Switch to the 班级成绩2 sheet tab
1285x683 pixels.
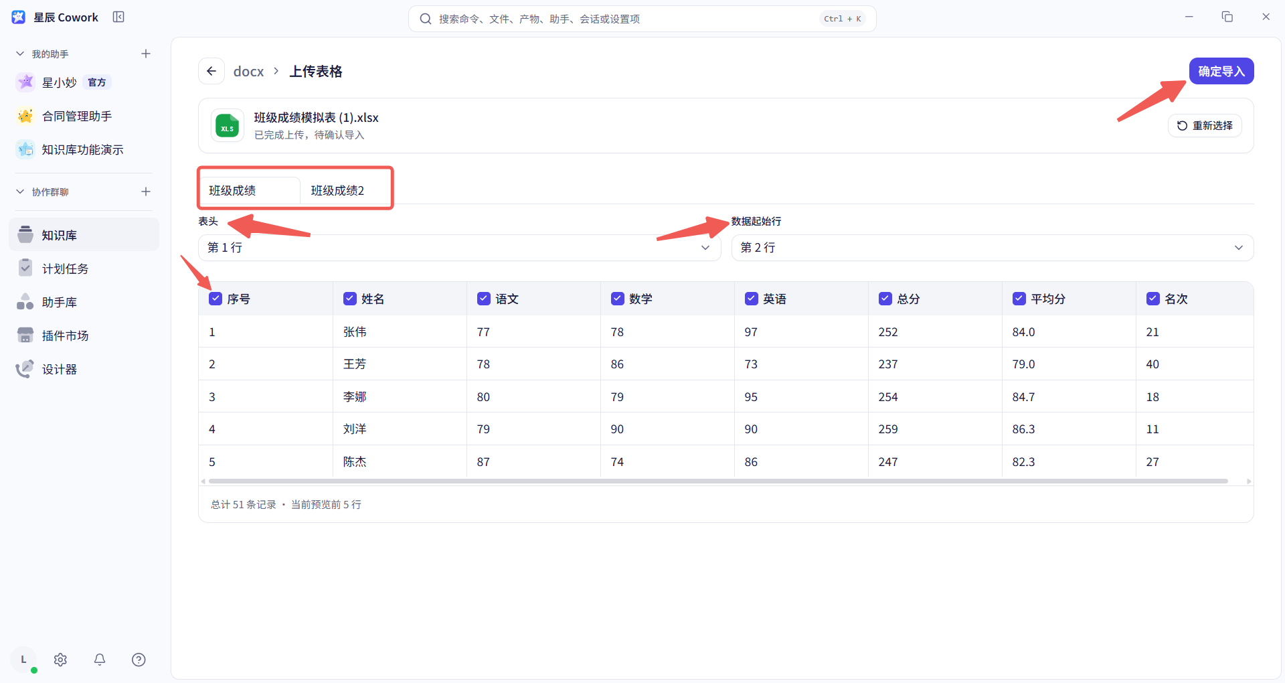[337, 191]
